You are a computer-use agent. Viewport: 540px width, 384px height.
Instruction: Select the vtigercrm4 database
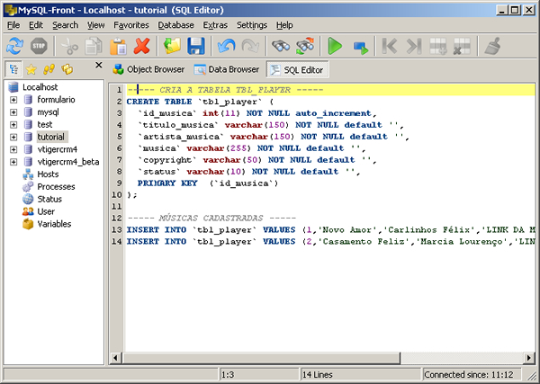[58, 149]
